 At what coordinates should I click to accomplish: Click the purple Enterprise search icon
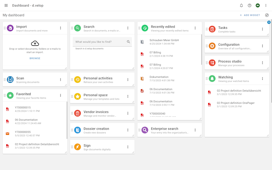coord(145,130)
